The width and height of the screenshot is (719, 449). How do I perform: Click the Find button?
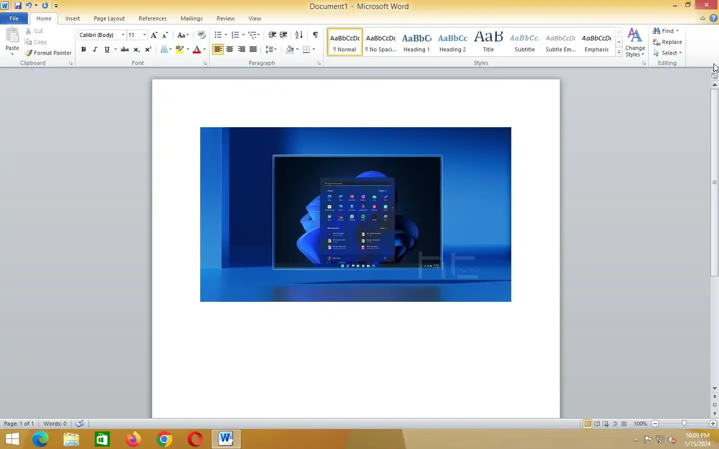[666, 31]
